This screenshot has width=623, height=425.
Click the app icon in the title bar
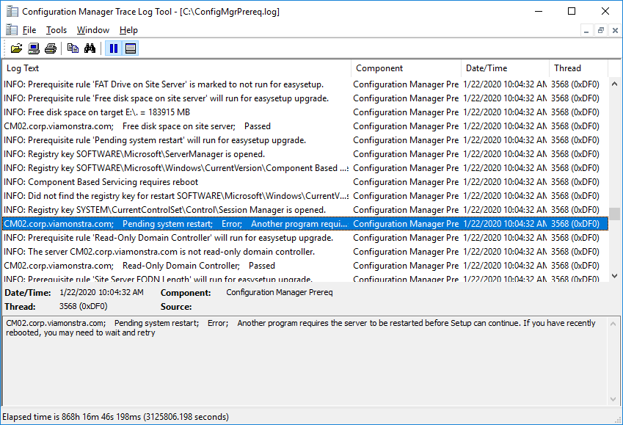pos(12,12)
